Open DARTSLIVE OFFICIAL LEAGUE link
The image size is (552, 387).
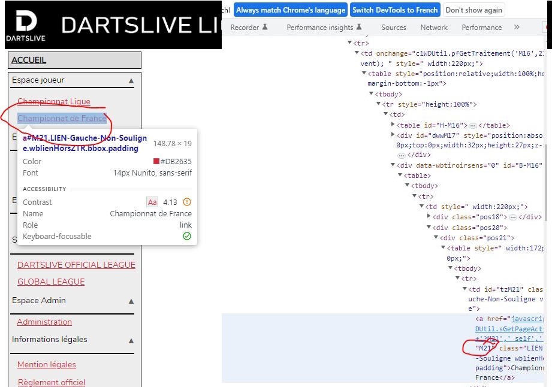(x=76, y=265)
